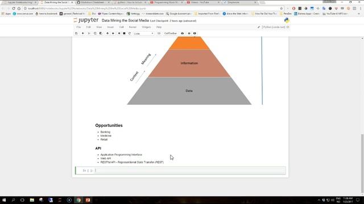Viewport: 364px width, 204px height.
Task: Open PowerPoint from the taskbar
Action: pyautogui.click(x=88, y=200)
